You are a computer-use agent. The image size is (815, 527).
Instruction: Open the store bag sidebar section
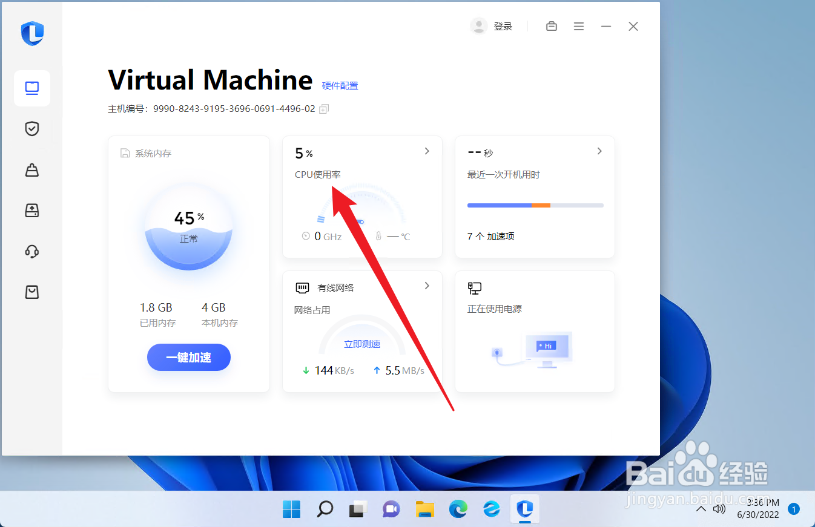tap(32, 292)
